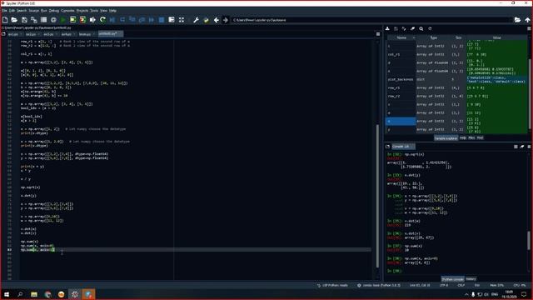The height and width of the screenshot is (300, 533).
Task: Create a new file from the toolbar
Action: (x=5, y=20)
